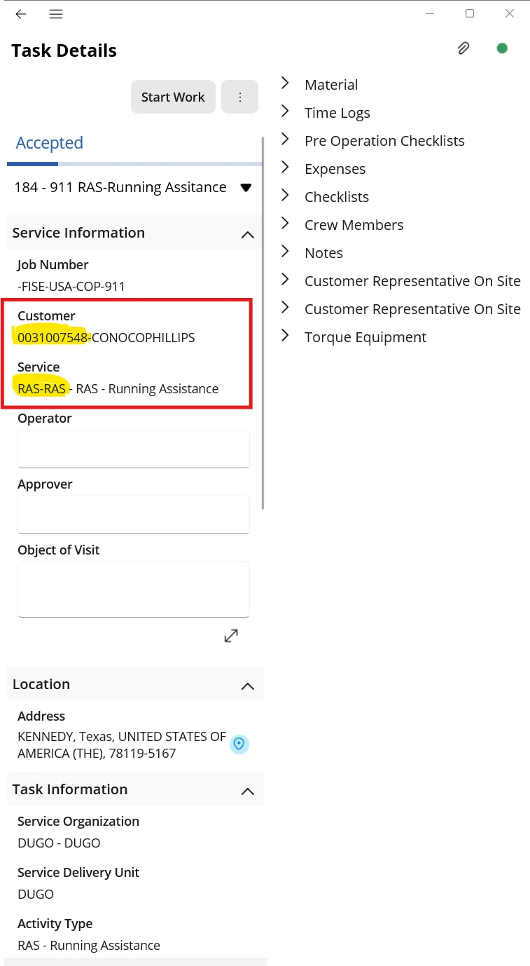Image resolution: width=530 pixels, height=966 pixels.
Task: Expand Object of Visit field icon
Action: coord(231,635)
